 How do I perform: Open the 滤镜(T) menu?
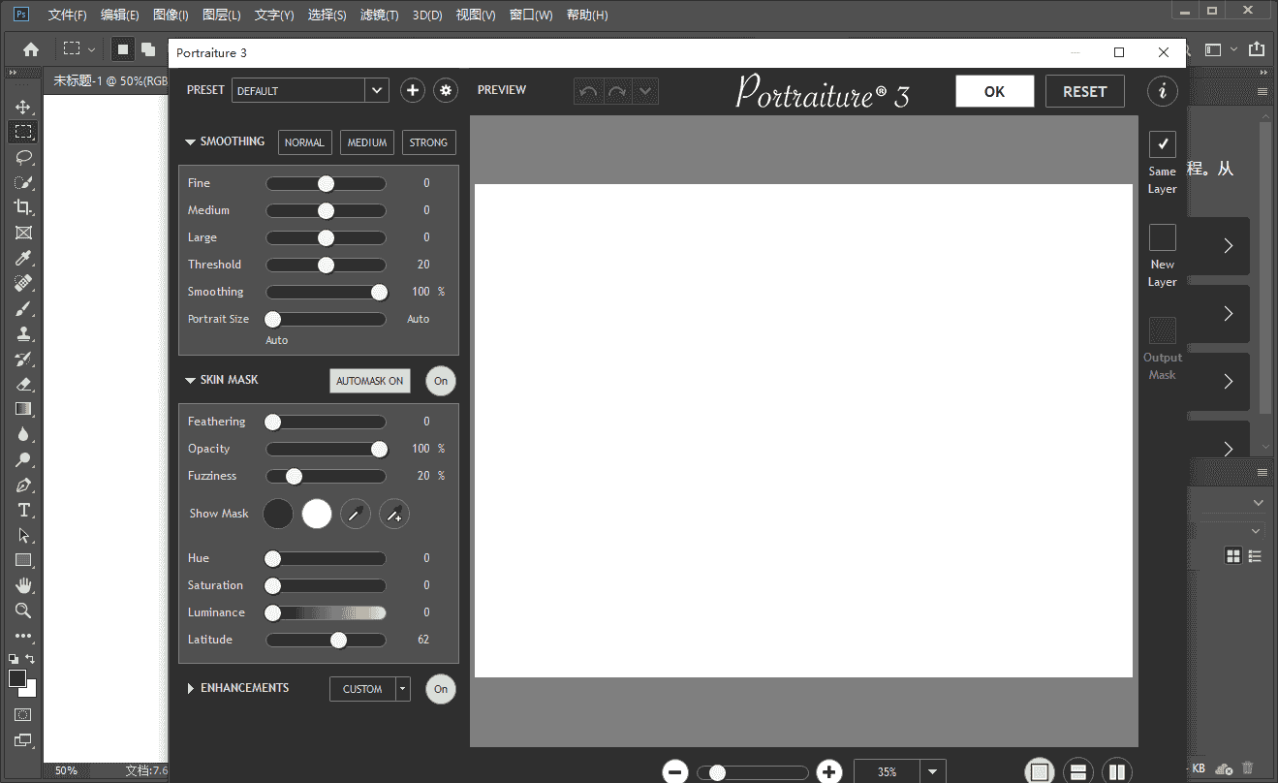click(379, 16)
